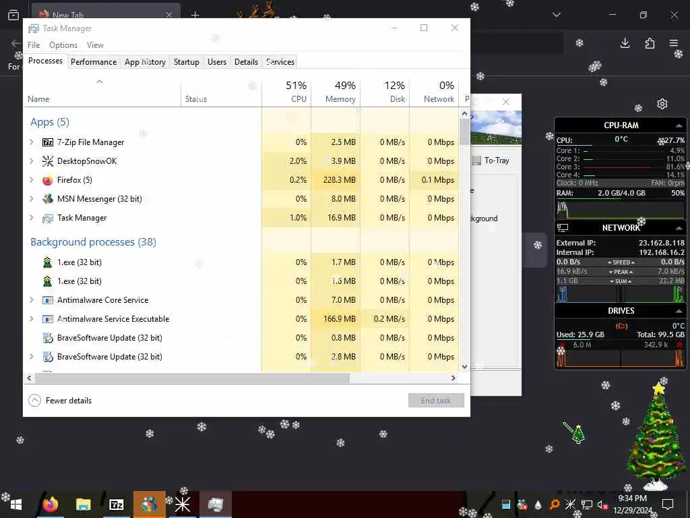
Task: Collapse the DRIVES gadget section
Action: click(x=679, y=312)
